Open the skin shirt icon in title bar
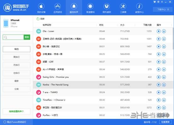Viewport: 174px width, 125px height. [x=154, y=2]
